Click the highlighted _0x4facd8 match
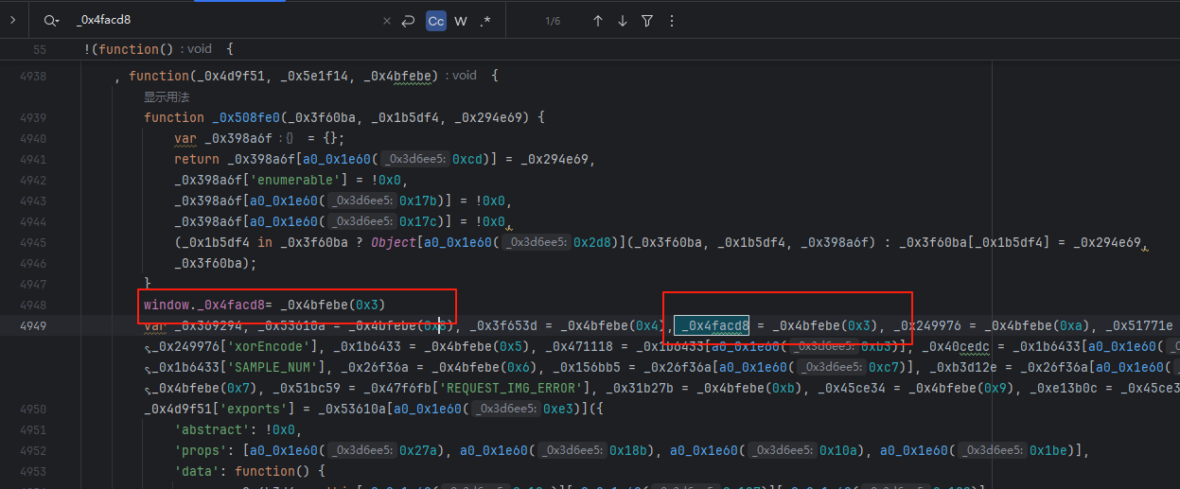This screenshot has width=1180, height=489. click(x=712, y=326)
